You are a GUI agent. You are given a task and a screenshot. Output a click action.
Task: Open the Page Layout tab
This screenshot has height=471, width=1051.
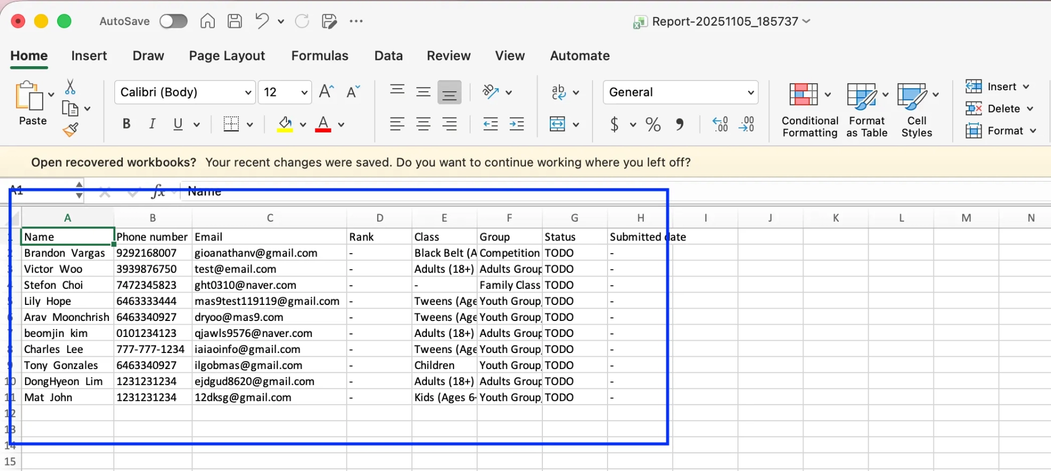point(227,56)
